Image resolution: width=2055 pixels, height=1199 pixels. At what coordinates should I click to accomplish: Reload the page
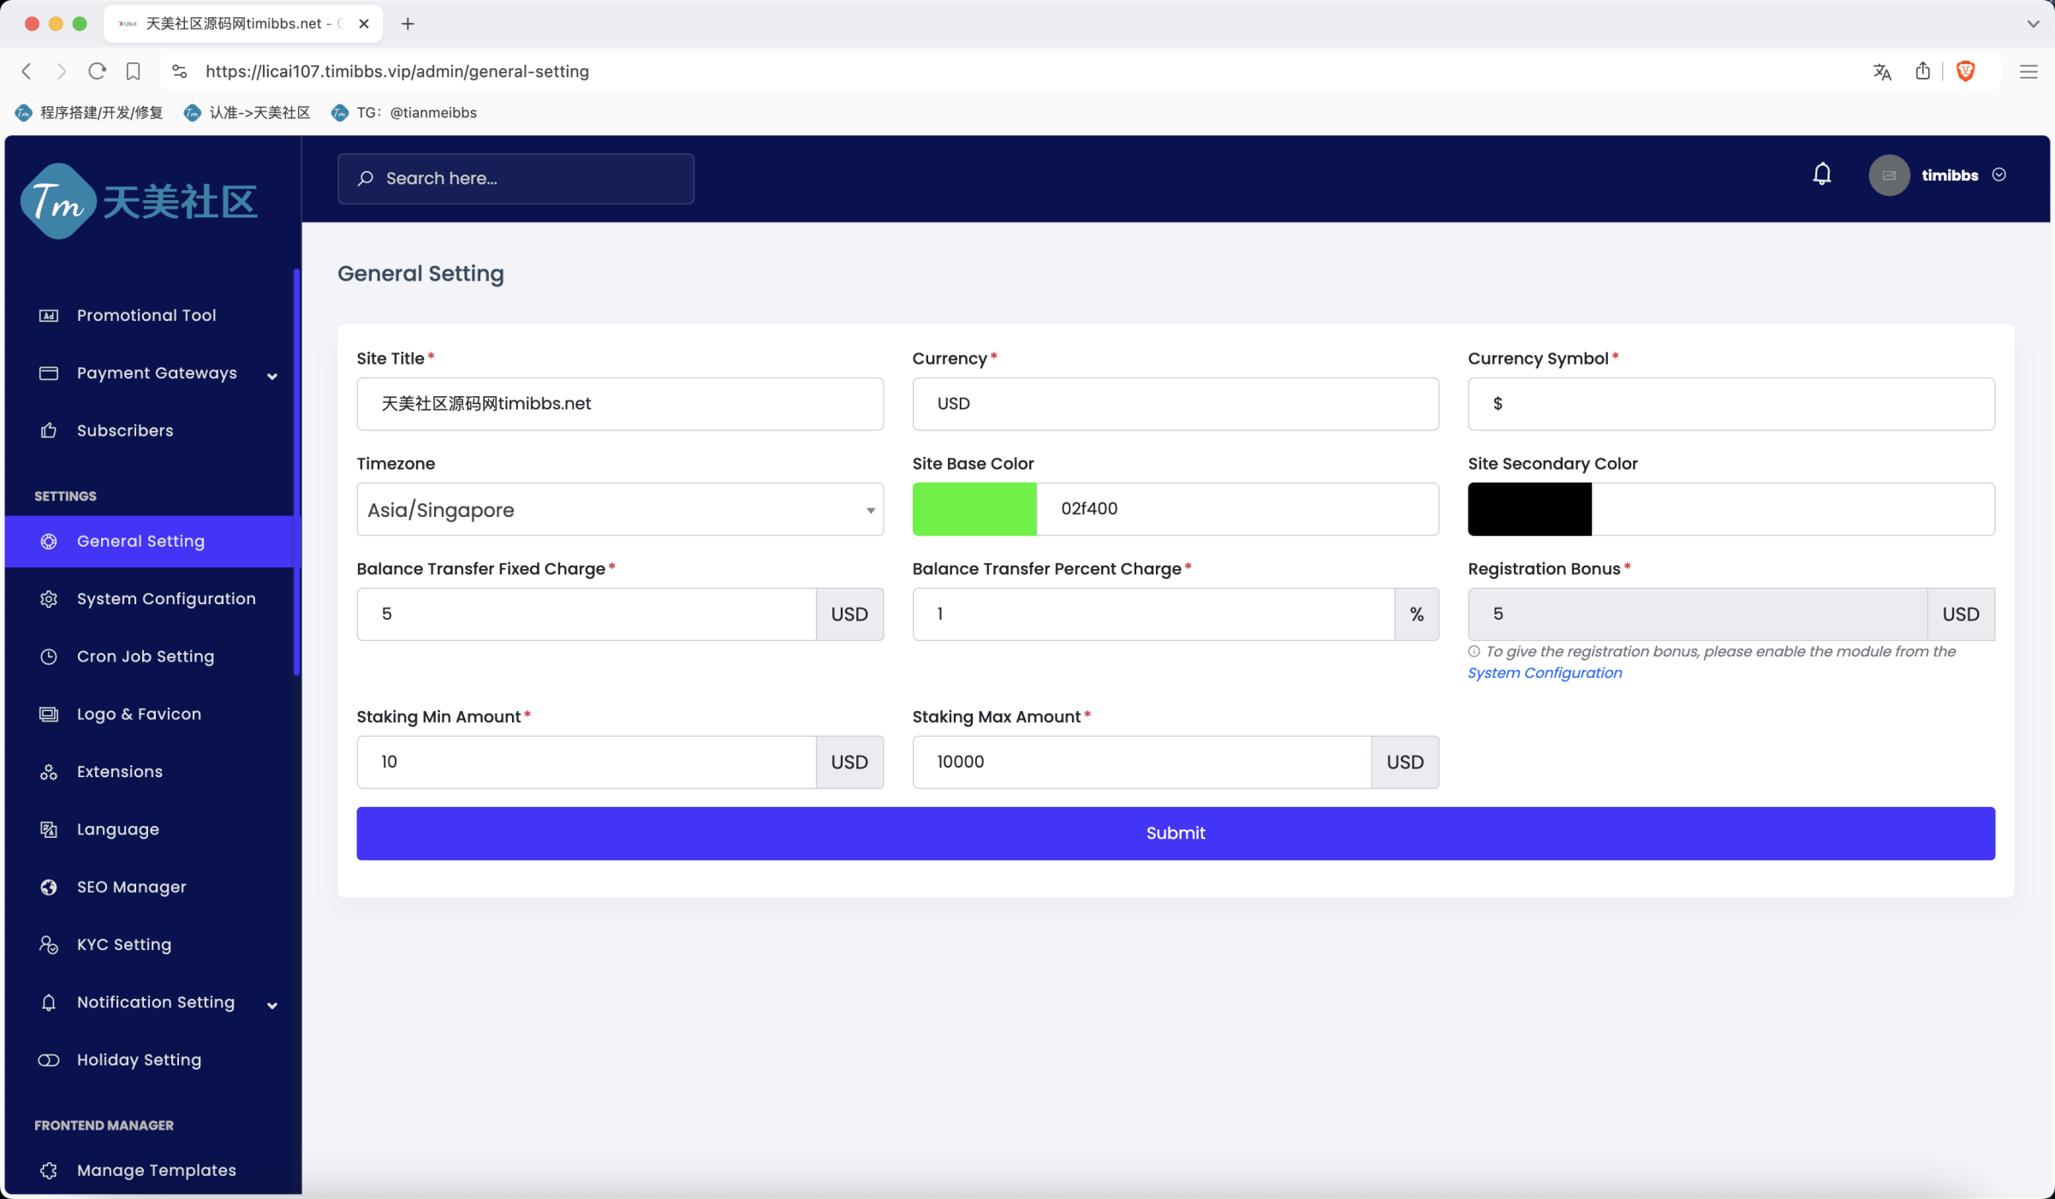click(97, 71)
